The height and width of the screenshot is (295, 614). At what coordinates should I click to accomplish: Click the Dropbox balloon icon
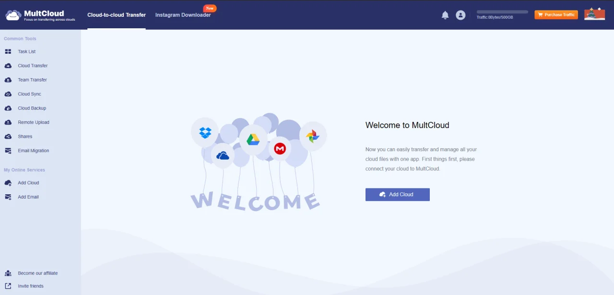205,132
